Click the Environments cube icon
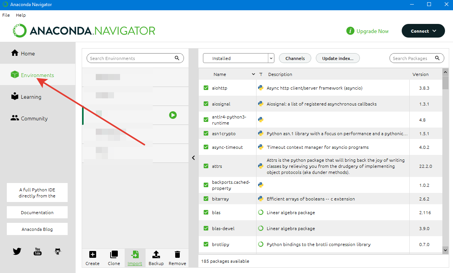The height and width of the screenshot is (273, 453). [x=15, y=74]
